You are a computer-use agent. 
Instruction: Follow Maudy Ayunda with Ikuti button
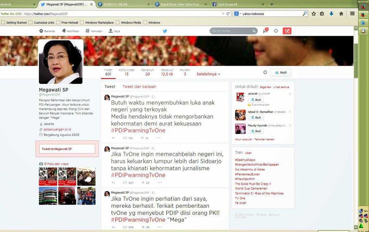[x=256, y=131]
